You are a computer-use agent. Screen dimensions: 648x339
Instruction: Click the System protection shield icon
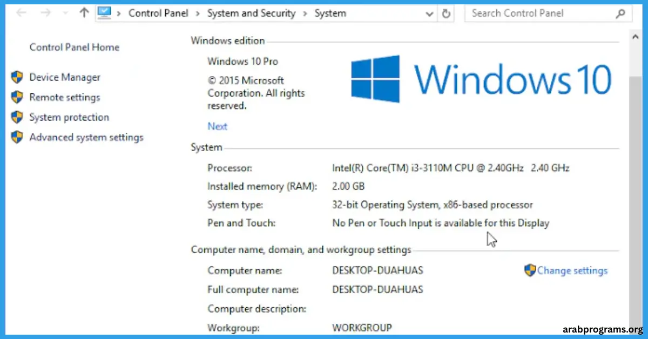click(x=17, y=117)
